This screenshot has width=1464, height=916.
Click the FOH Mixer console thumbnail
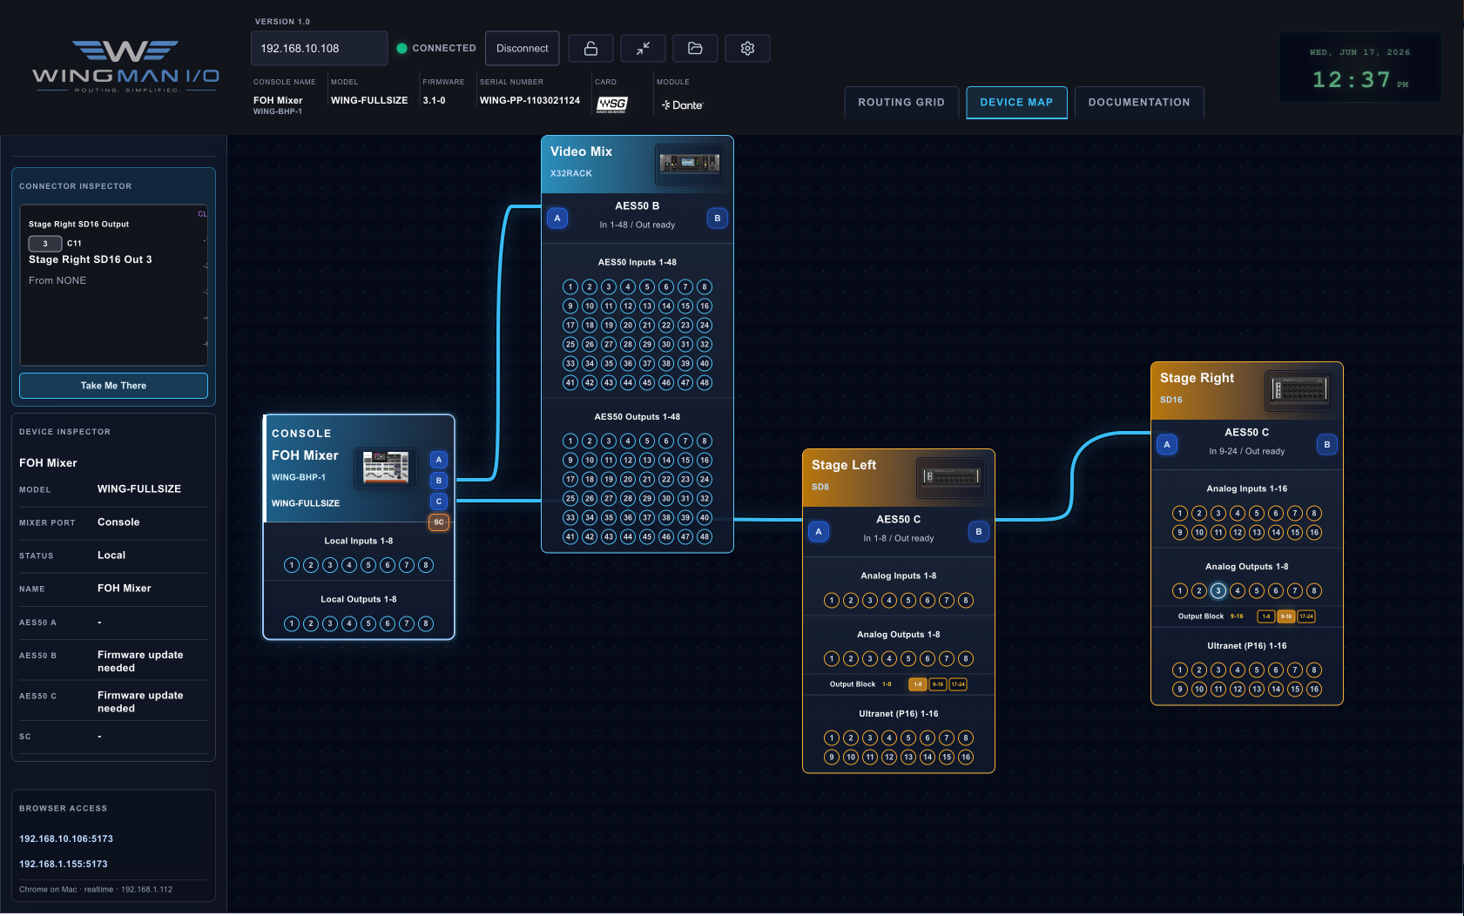coord(386,468)
